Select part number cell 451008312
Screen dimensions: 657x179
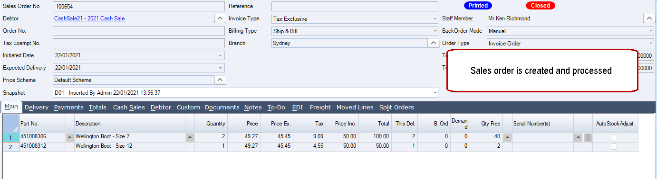pyautogui.click(x=42, y=146)
